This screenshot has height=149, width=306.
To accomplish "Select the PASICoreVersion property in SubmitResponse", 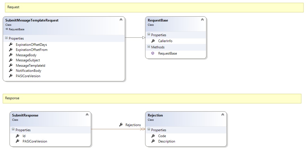I will tap(34, 141).
